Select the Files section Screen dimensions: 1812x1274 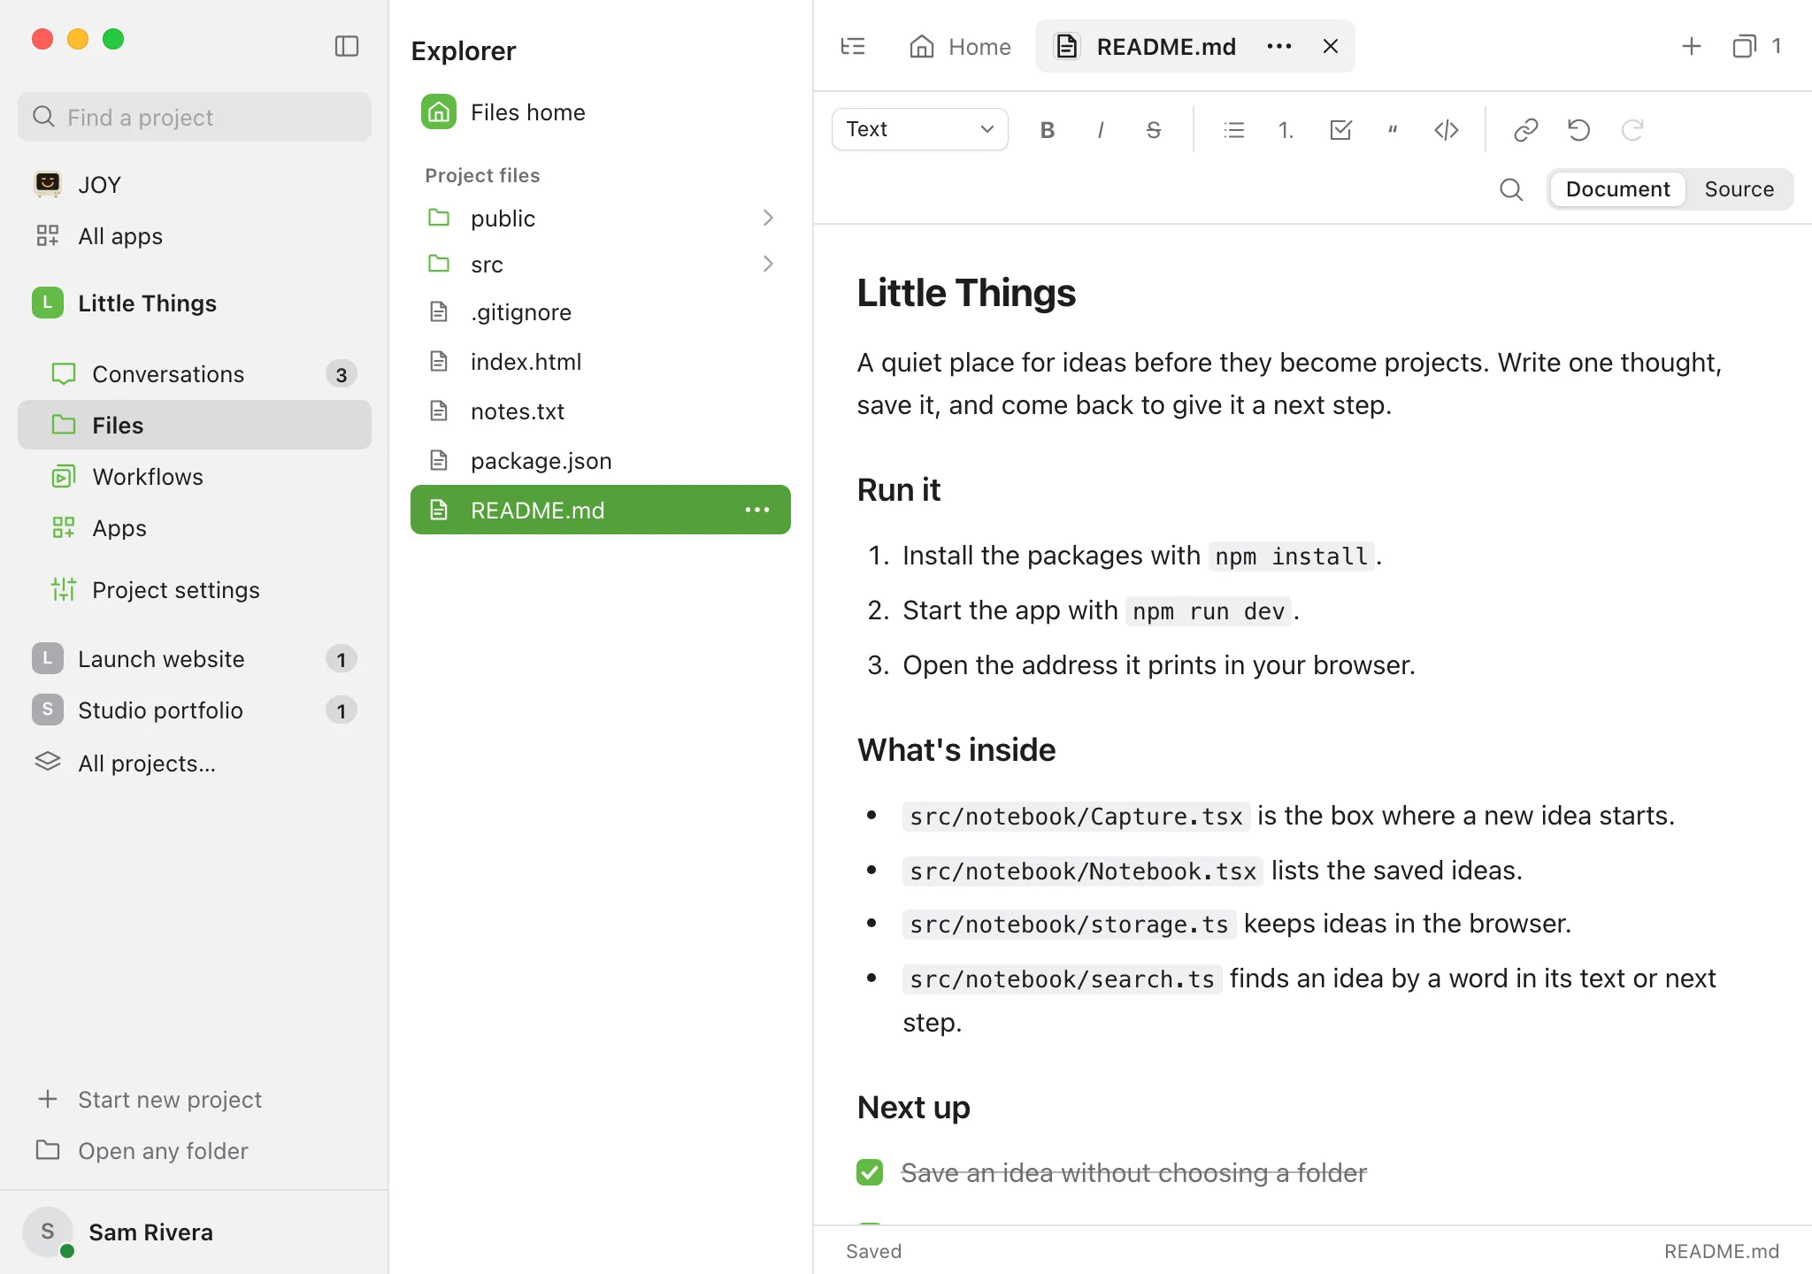click(x=195, y=426)
